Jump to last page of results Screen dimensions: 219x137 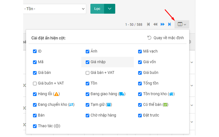(x=169, y=24)
